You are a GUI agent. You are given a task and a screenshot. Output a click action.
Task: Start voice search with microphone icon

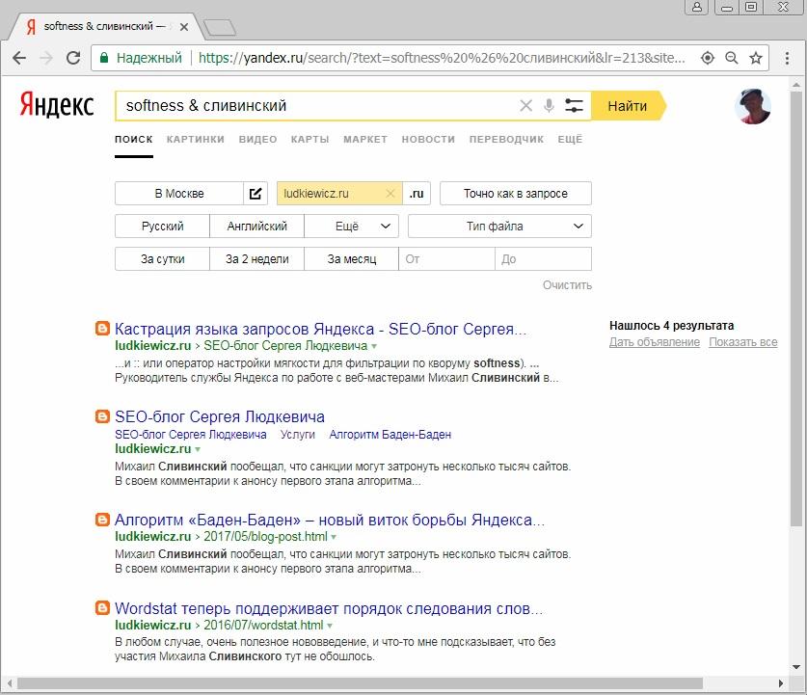(549, 106)
